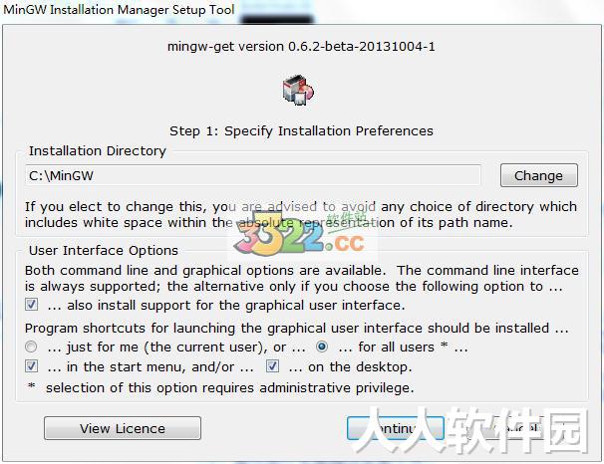604x464 pixels.
Task: Click the 3322.cc watermark logo
Action: [300, 235]
